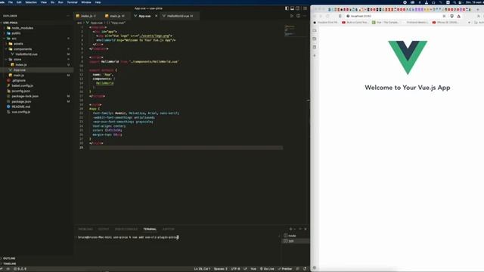Open HelloWorld.vue in the explorer tree

26,54
